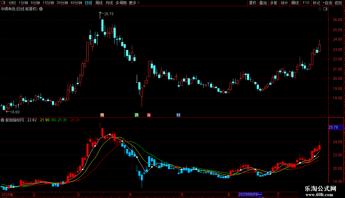Click the 26.00 price axis label

coord(337,19)
